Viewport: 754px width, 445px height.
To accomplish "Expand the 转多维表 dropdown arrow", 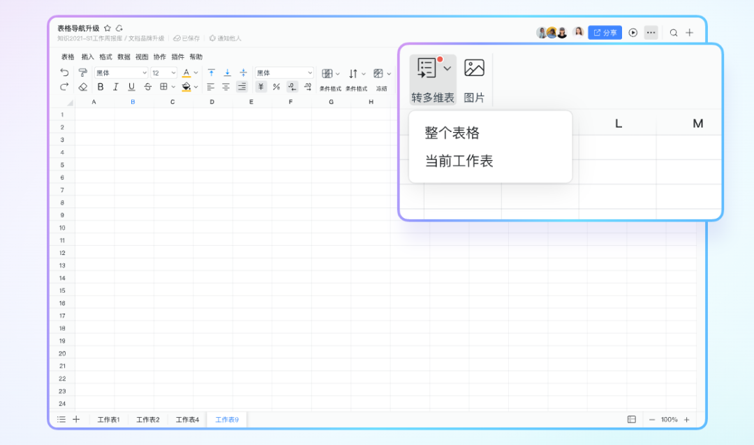I will tap(448, 68).
